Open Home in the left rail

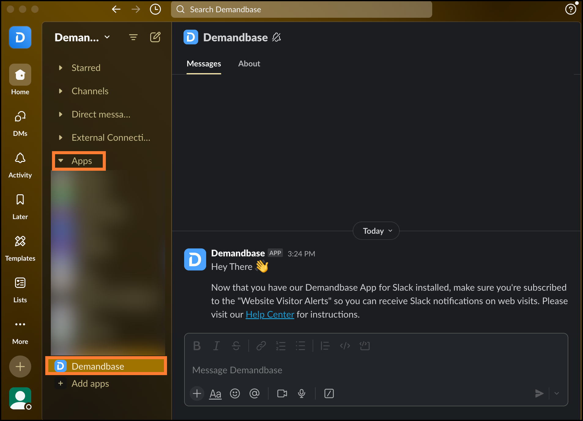(20, 80)
